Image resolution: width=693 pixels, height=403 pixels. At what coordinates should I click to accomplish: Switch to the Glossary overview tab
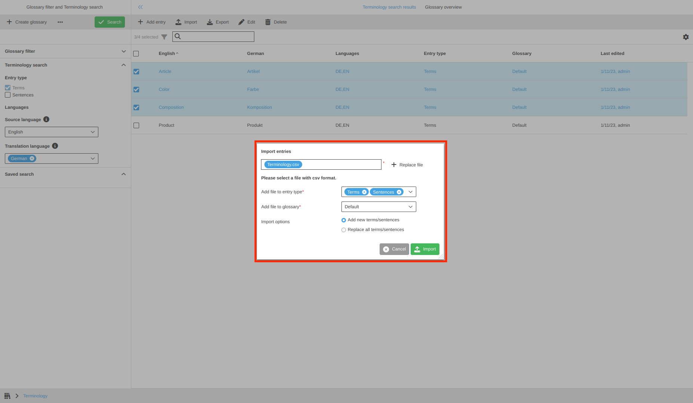pyautogui.click(x=443, y=7)
